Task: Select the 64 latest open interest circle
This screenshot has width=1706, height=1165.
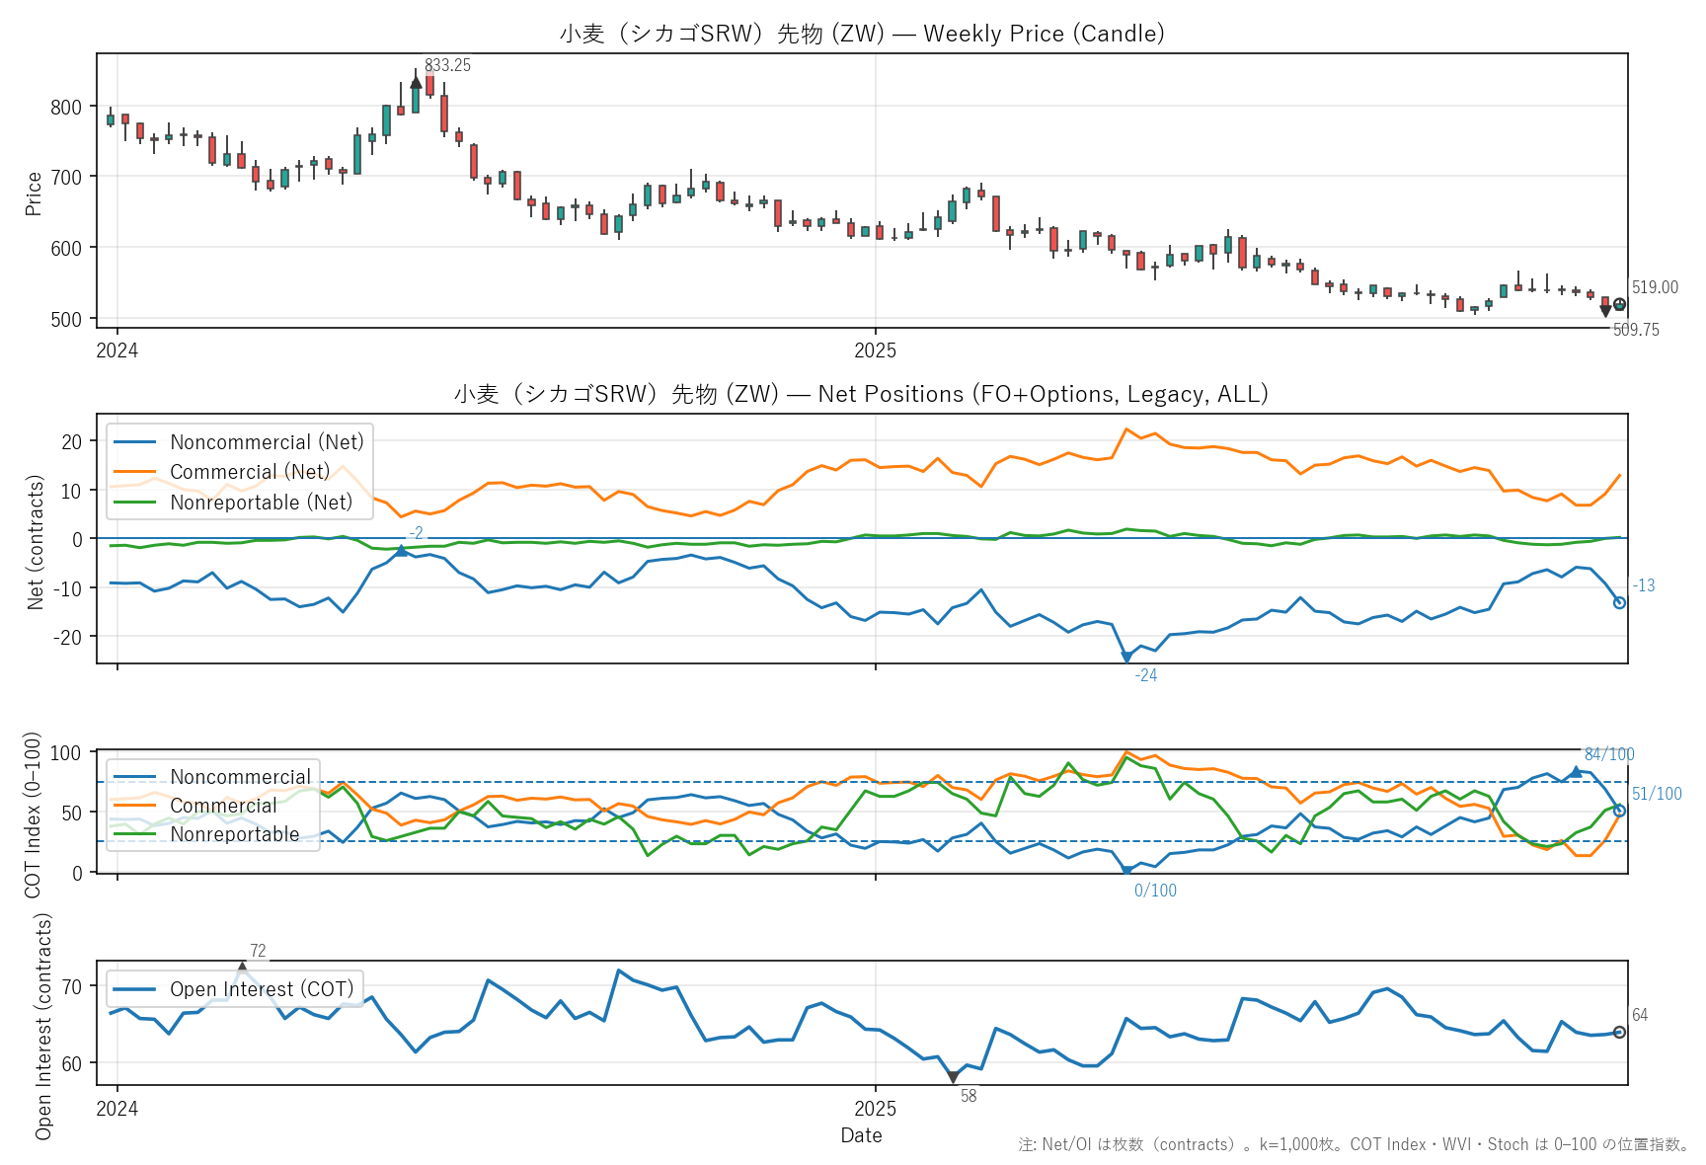Action: (1619, 1032)
